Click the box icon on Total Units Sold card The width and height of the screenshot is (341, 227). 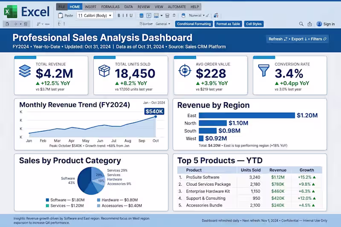pos(104,71)
